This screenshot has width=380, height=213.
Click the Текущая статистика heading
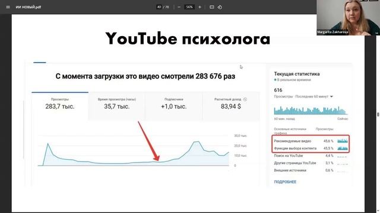[x=297, y=74]
